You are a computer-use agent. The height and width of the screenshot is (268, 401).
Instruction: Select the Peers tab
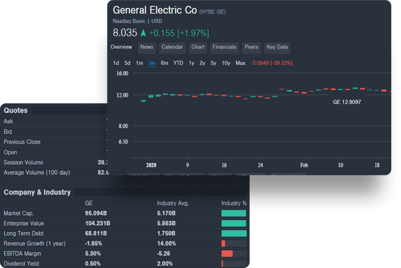click(x=252, y=47)
